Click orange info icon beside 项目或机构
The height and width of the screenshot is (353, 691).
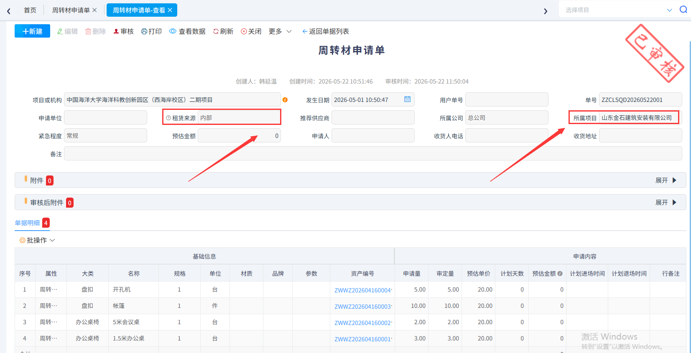coord(285,100)
